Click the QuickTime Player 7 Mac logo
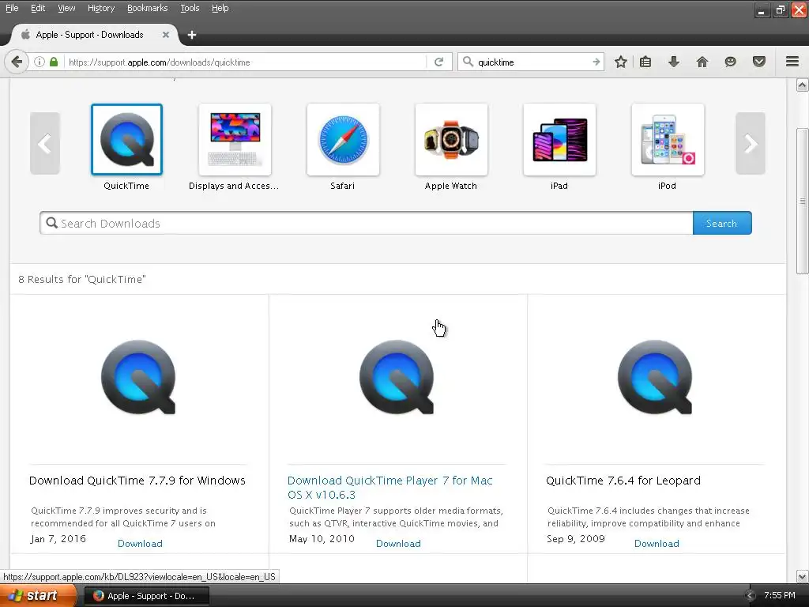 (397, 377)
